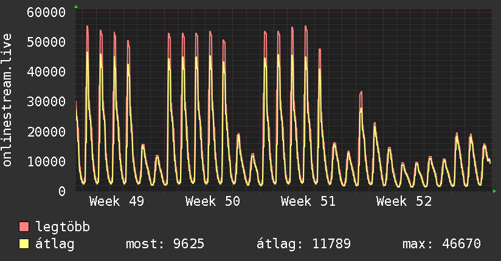Click the legtöbb legend text
Viewport: 501px width, 261px height.
pos(63,228)
